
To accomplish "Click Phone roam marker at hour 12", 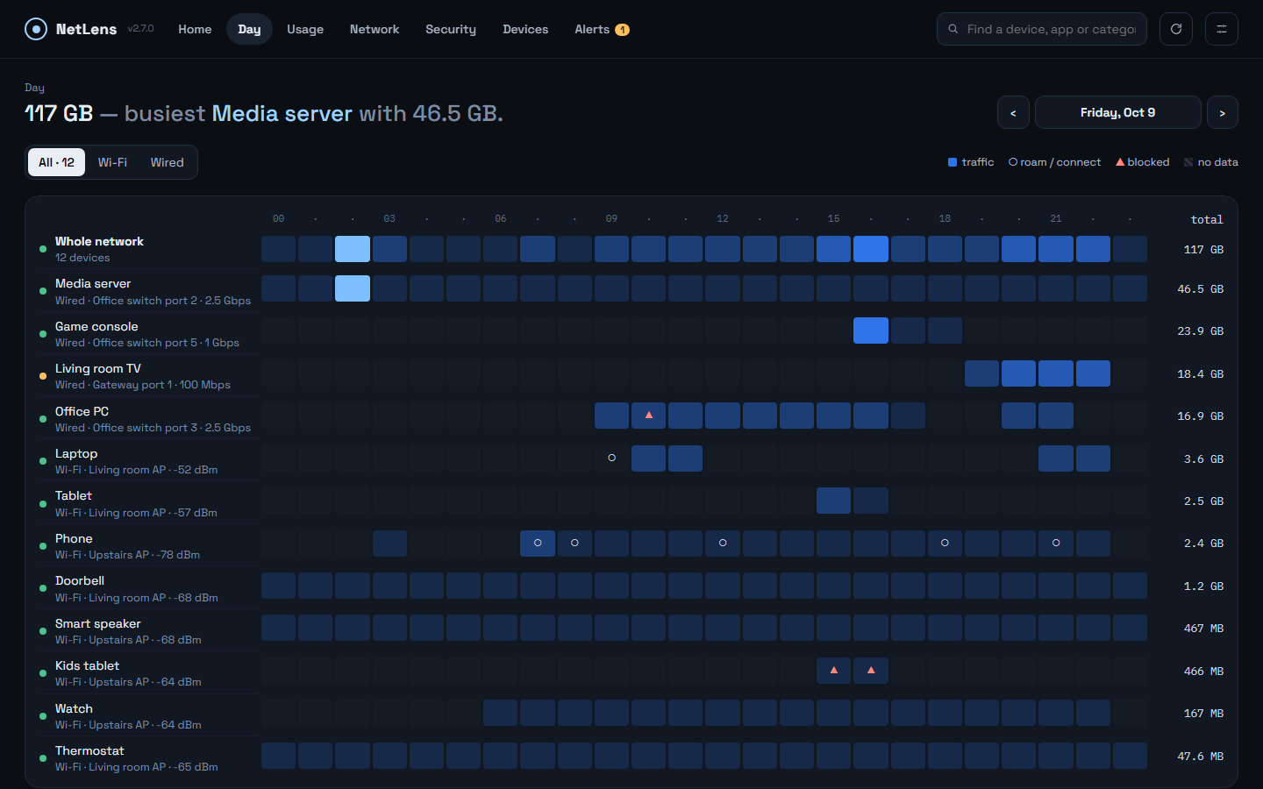I will (723, 543).
